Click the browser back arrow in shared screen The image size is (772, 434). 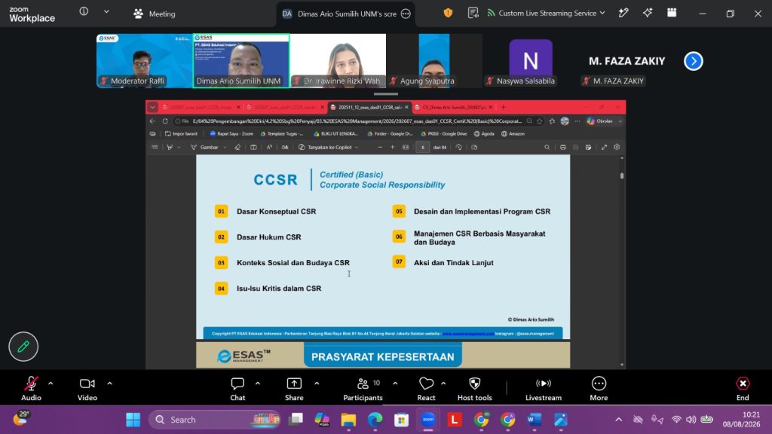[152, 121]
